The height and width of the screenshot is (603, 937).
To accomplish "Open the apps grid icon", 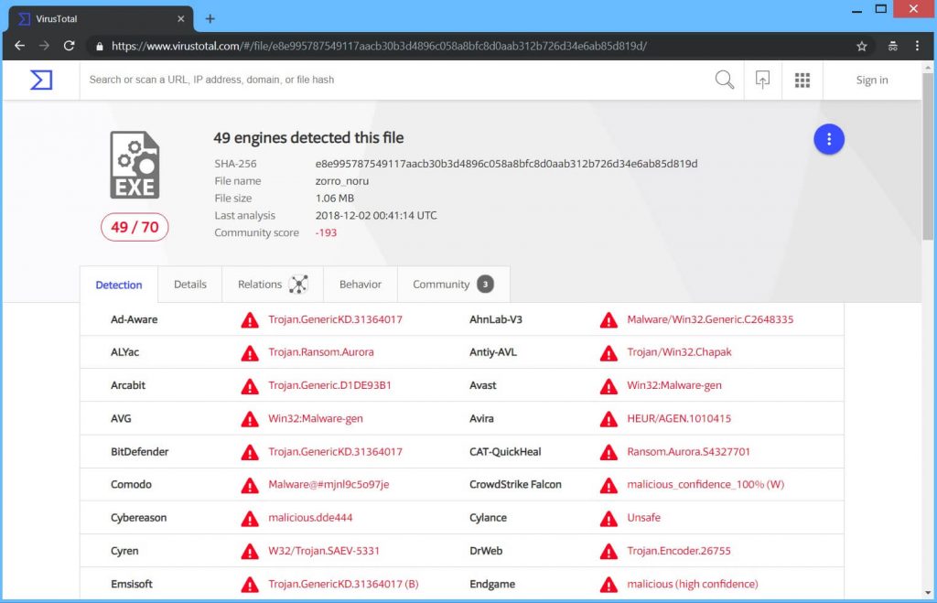I will tap(802, 80).
